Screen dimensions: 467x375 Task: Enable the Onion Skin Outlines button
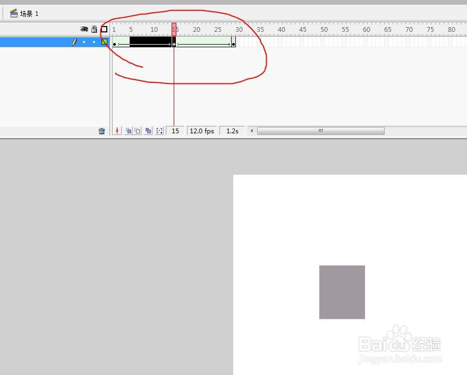(x=137, y=131)
